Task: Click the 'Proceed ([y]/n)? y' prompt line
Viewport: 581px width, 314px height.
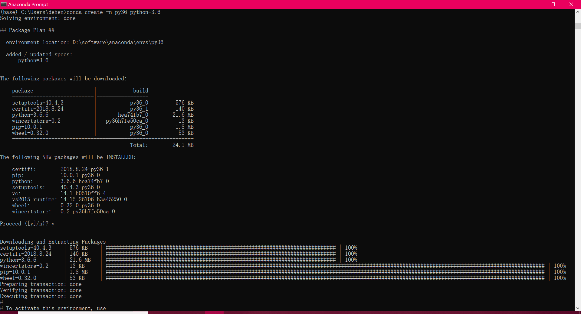Action: [x=27, y=224]
